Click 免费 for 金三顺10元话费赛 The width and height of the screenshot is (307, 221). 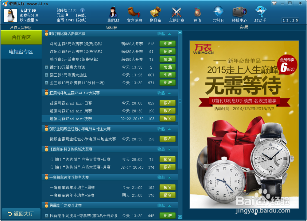click(168, 83)
